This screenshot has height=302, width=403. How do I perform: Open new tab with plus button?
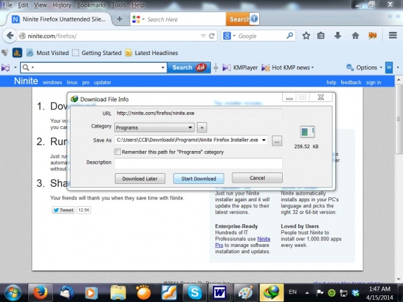point(120,19)
